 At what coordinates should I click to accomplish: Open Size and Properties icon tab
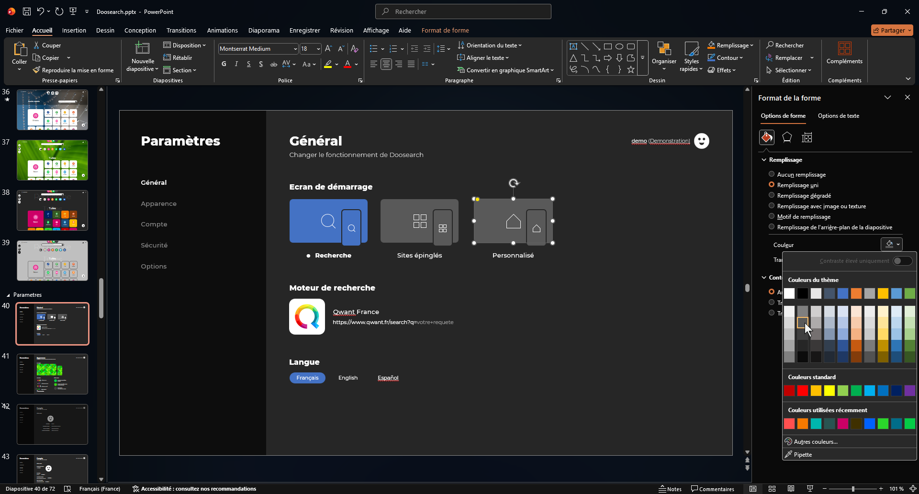click(x=807, y=138)
